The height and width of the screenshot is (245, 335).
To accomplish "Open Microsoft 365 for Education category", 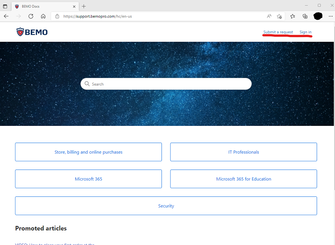I will tap(243, 179).
